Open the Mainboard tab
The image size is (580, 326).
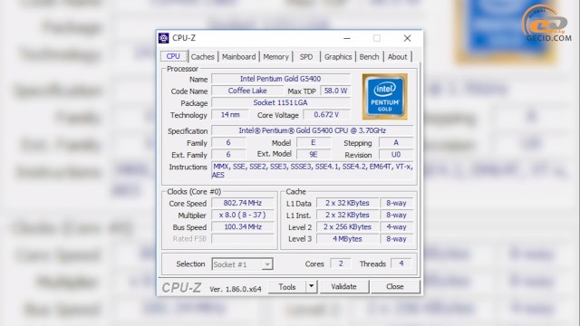pos(238,57)
